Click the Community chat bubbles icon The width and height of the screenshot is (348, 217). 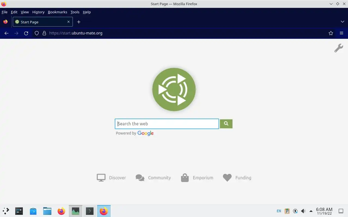click(x=140, y=178)
